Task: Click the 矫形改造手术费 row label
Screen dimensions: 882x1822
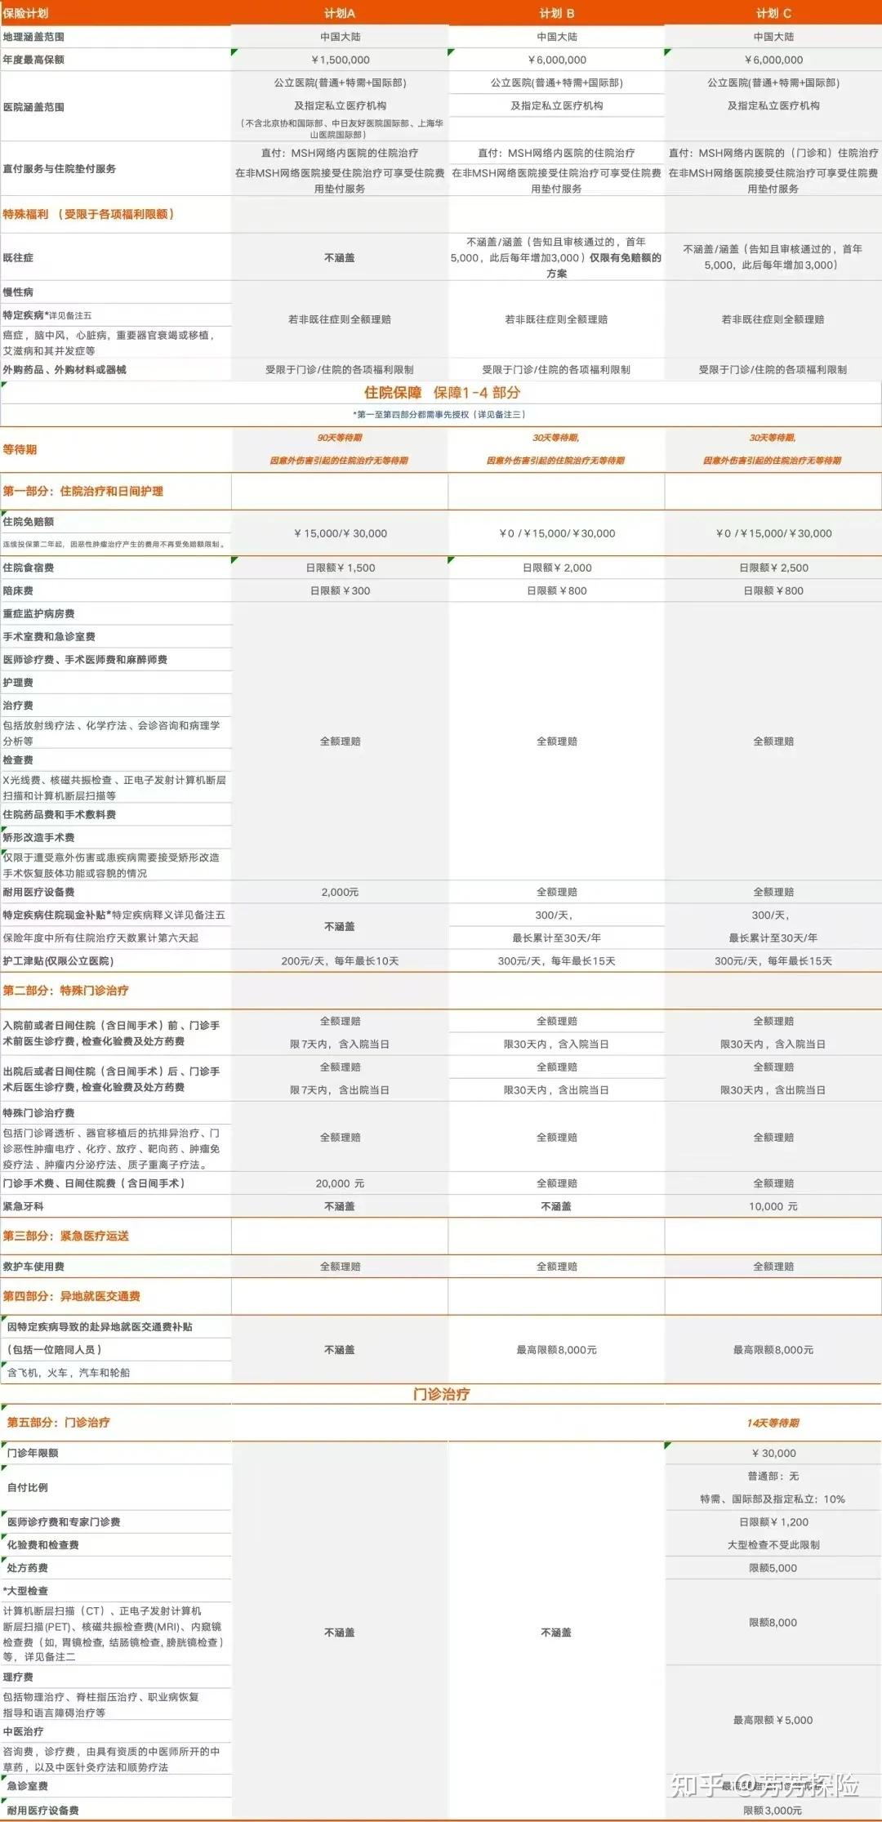Action: coord(39,837)
